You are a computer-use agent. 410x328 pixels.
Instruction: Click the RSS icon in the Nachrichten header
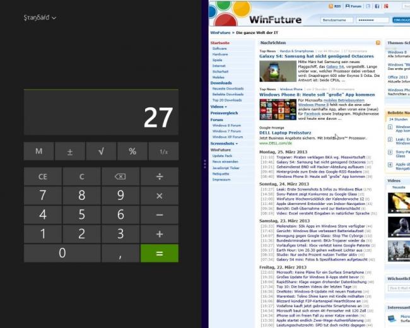click(x=378, y=43)
